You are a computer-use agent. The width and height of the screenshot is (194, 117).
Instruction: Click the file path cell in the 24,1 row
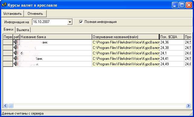pos(126,53)
